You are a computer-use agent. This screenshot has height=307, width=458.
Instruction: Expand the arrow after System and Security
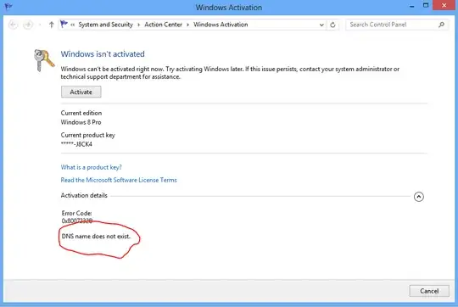(x=139, y=25)
